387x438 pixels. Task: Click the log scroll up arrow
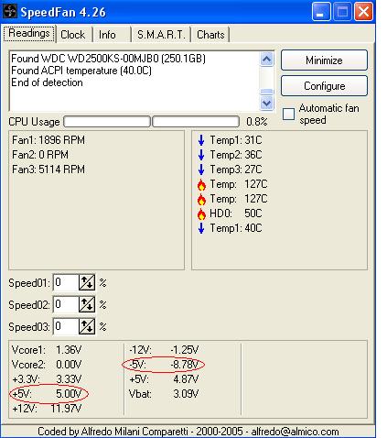coord(267,59)
